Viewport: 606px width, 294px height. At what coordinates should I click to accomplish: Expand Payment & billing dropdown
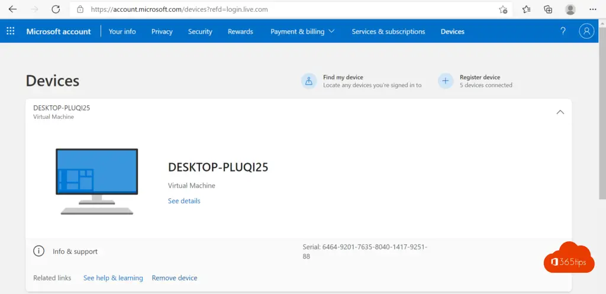302,31
